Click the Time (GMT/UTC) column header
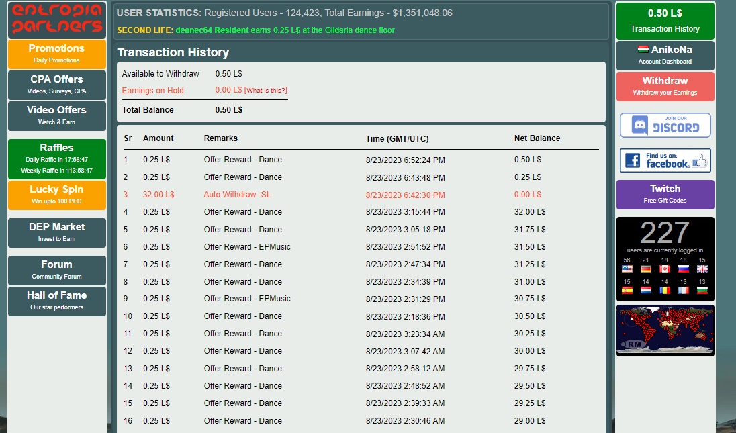 (x=397, y=138)
